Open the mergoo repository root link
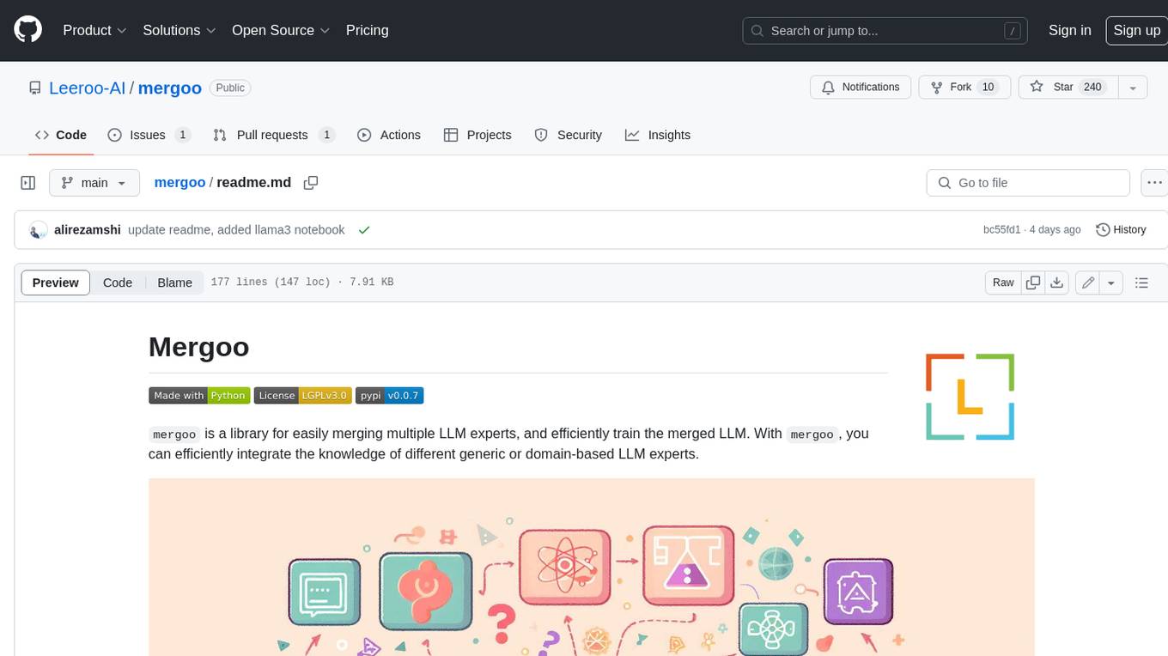Screen dimensions: 1168x656 [170, 88]
